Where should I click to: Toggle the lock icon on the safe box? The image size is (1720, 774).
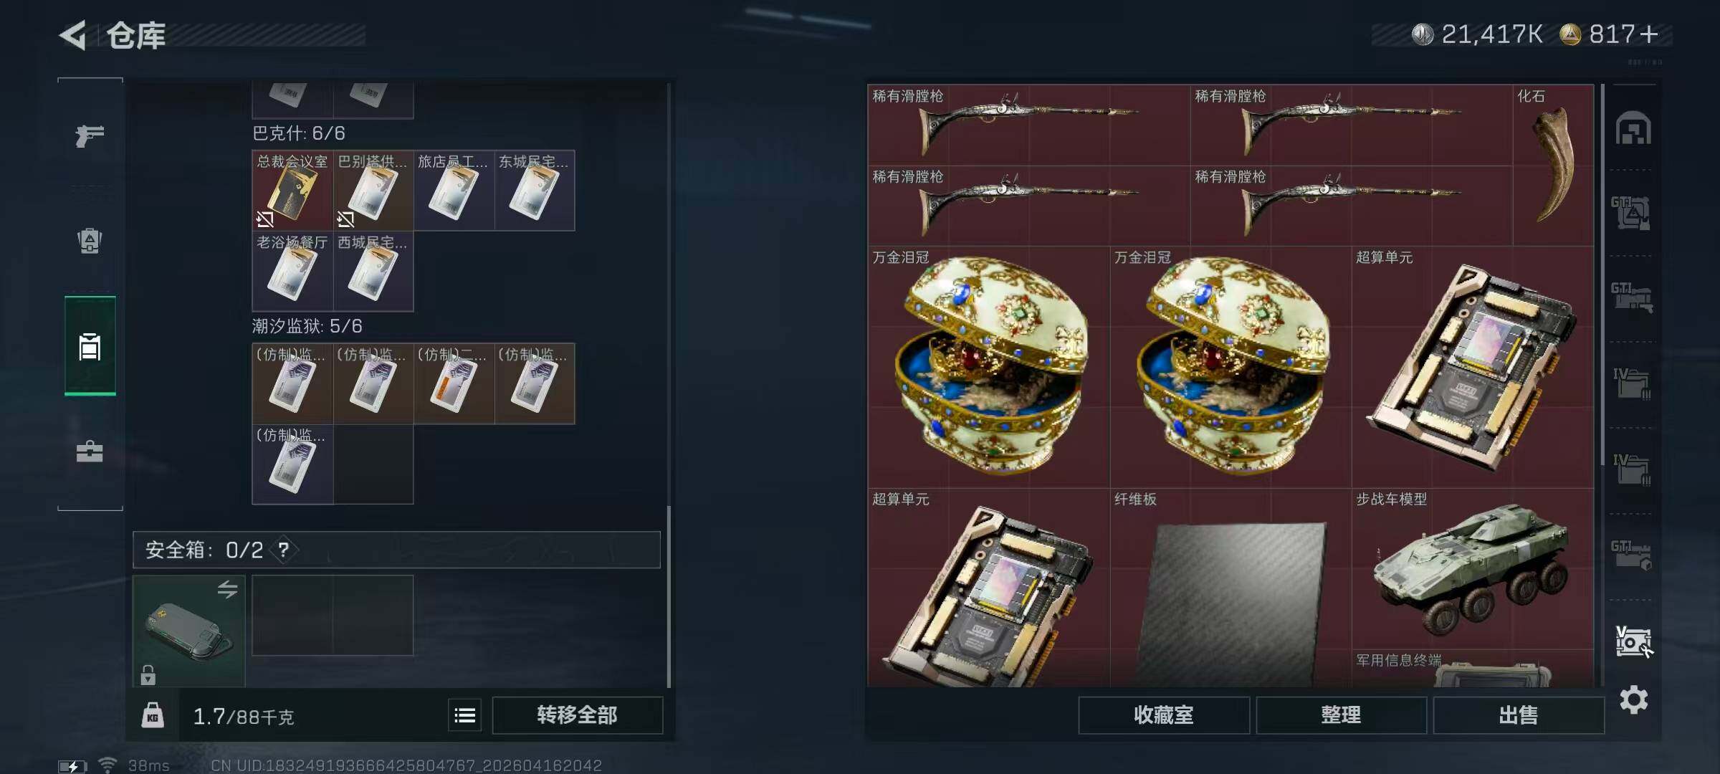[x=148, y=674]
